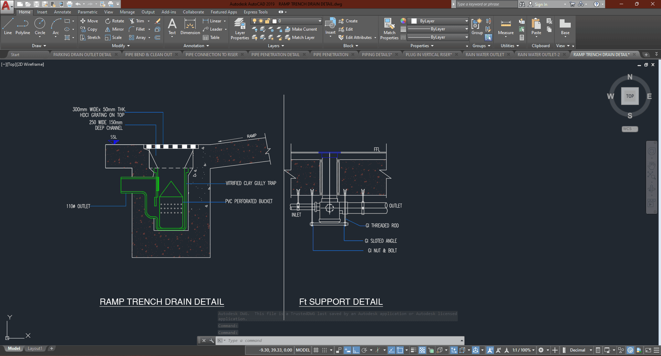Toggle snap mode in status bar

[324, 350]
